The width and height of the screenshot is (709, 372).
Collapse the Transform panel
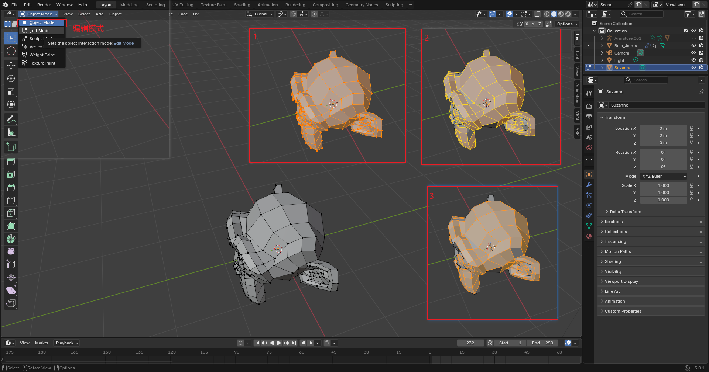pos(615,117)
